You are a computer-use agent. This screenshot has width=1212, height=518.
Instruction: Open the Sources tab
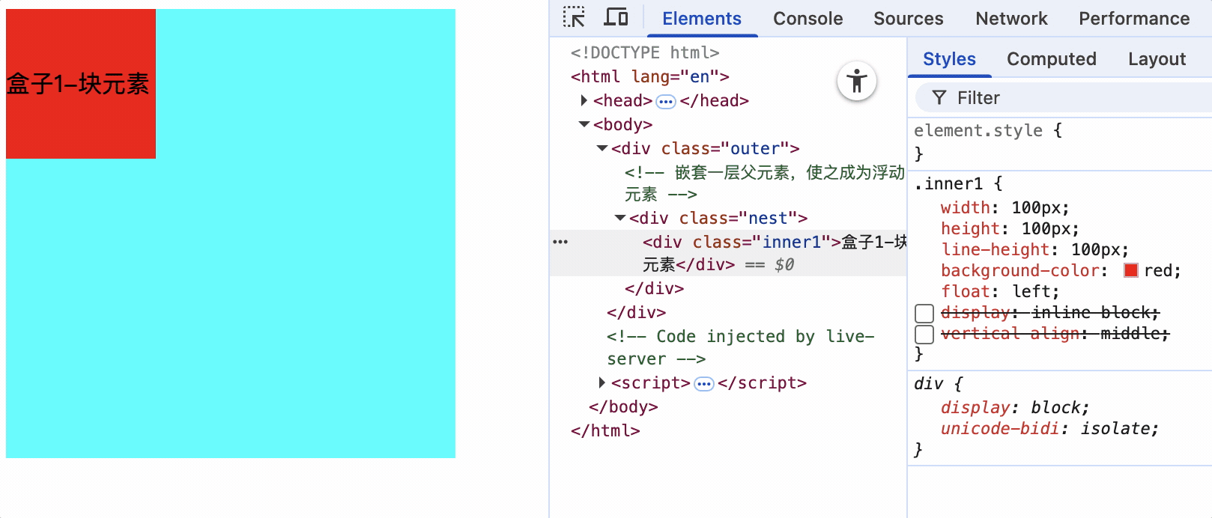click(x=908, y=19)
